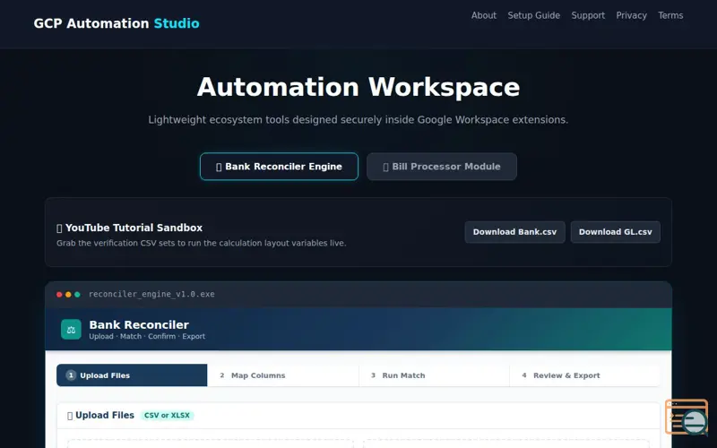Click the CSV or XLSX badge
Screen dimensions: 717x448
(x=167, y=415)
